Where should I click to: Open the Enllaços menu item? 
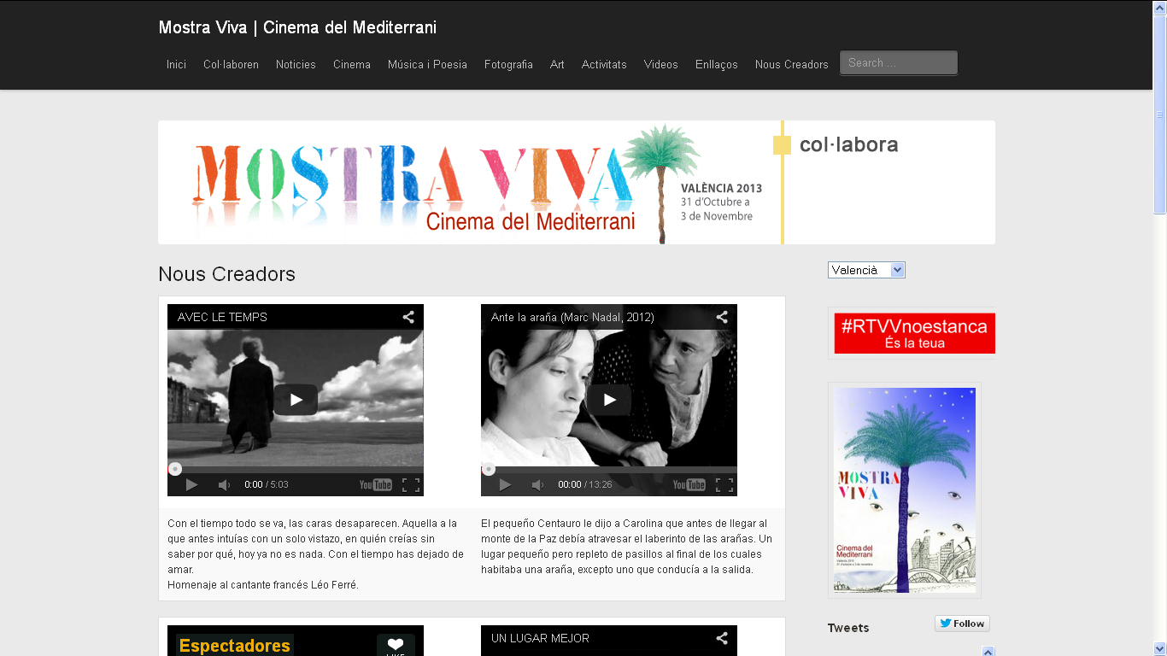tap(717, 64)
